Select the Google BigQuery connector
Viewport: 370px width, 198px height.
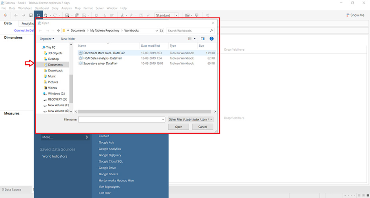click(110, 155)
